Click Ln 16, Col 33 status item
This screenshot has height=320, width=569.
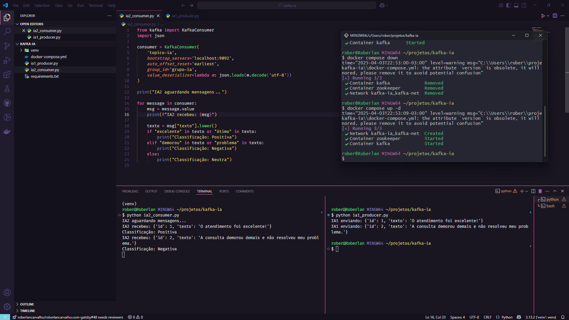[435, 317]
